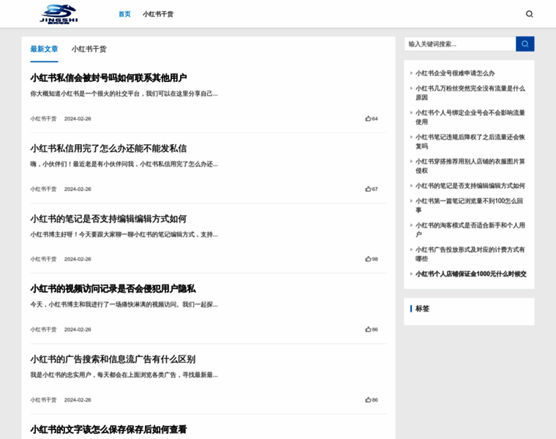Open sidebar link 小红书笔记违规后降权

click(x=470, y=141)
